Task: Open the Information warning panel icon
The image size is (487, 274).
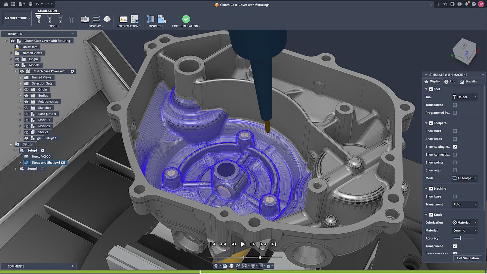Action: [x=123, y=19]
